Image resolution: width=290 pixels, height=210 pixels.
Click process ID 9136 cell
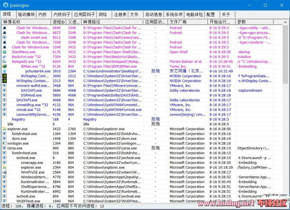click(x=57, y=66)
